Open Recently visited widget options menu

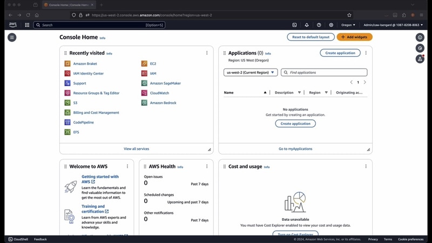(207, 53)
